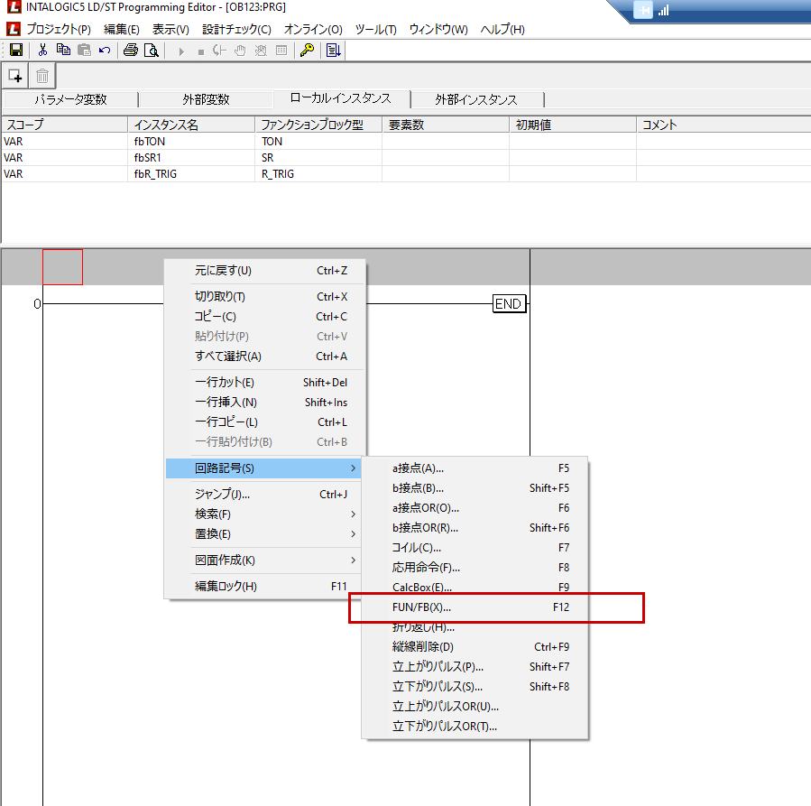This screenshot has width=811, height=806.
Task: Switch to the 外部インスタンス tab
Action: click(475, 99)
